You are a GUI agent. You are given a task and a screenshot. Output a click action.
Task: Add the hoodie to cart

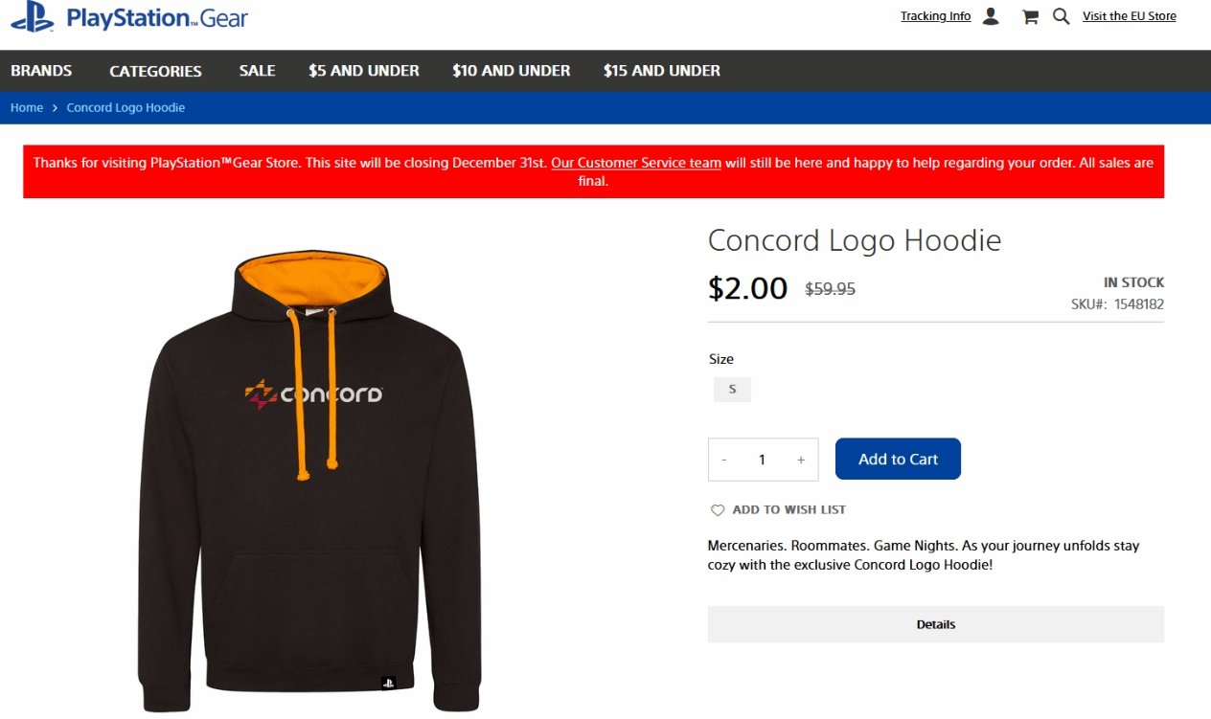pos(898,459)
